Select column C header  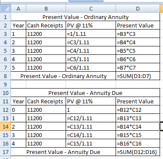[91, 8]
